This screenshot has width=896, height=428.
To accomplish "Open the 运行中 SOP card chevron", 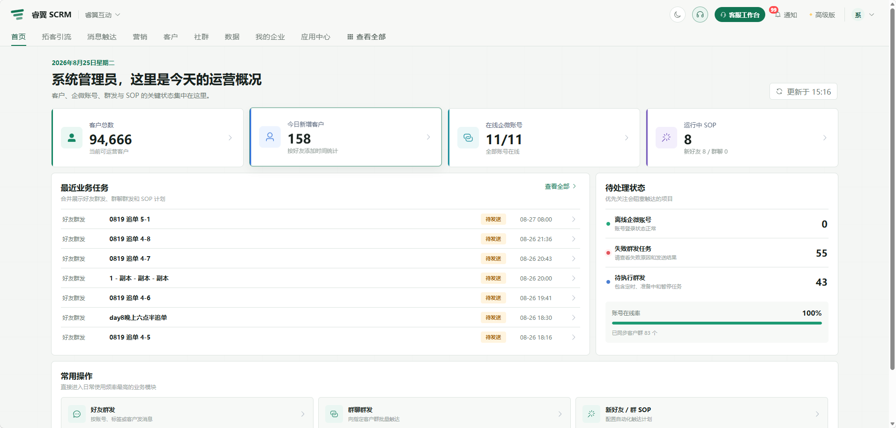I will [825, 138].
